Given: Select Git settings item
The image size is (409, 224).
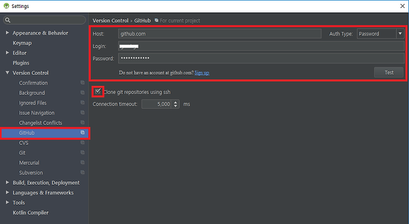Looking at the screenshot, I should coord(22,153).
